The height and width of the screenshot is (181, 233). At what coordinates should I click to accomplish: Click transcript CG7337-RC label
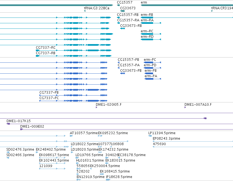coord(46,48)
